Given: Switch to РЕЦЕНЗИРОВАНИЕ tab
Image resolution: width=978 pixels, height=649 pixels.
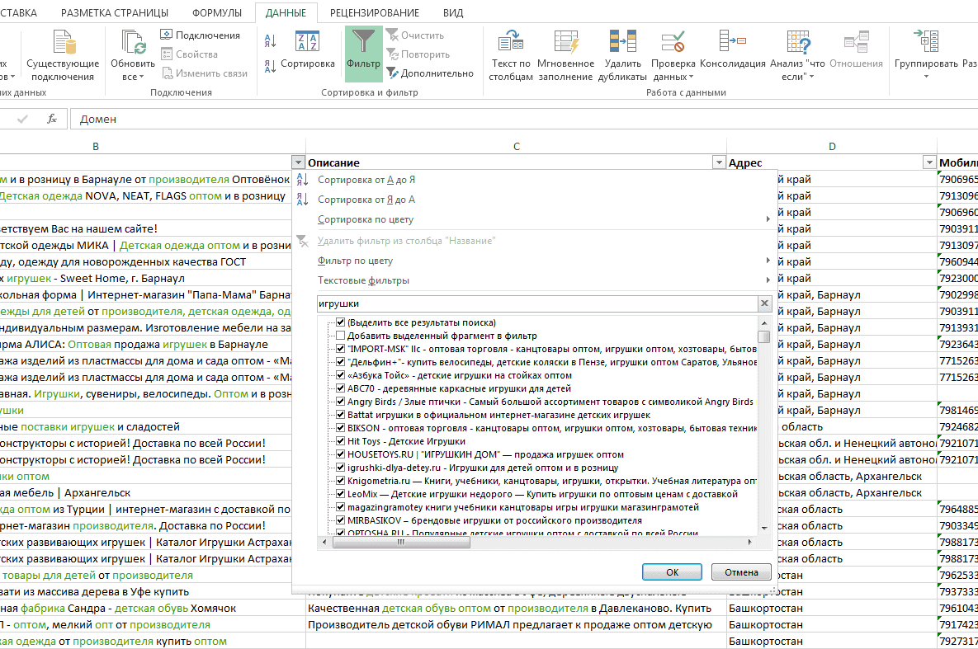Looking at the screenshot, I should [x=374, y=12].
